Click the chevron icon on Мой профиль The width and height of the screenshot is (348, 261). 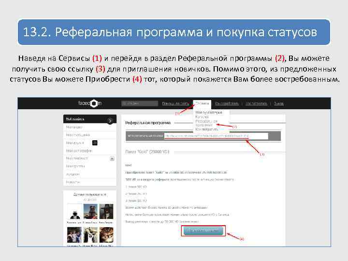110,121
